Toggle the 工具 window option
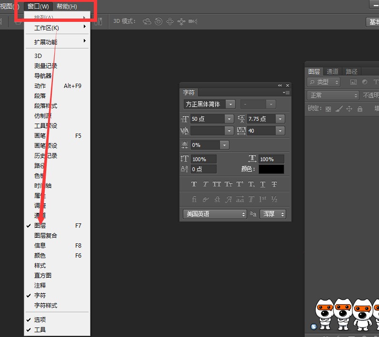 point(40,329)
